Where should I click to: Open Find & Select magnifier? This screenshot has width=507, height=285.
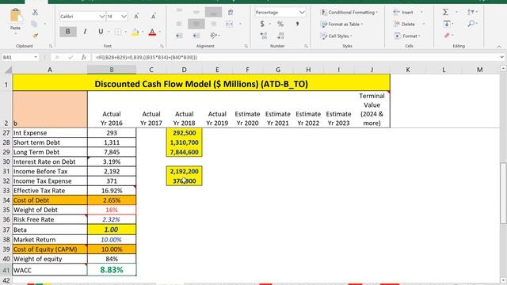pos(471,24)
